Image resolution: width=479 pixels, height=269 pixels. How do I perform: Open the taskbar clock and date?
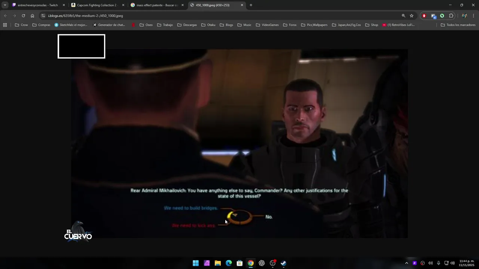point(467,263)
